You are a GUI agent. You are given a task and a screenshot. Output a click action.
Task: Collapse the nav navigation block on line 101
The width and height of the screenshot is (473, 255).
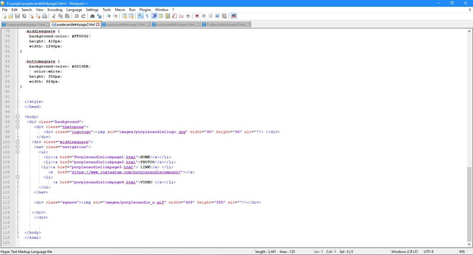(18, 147)
